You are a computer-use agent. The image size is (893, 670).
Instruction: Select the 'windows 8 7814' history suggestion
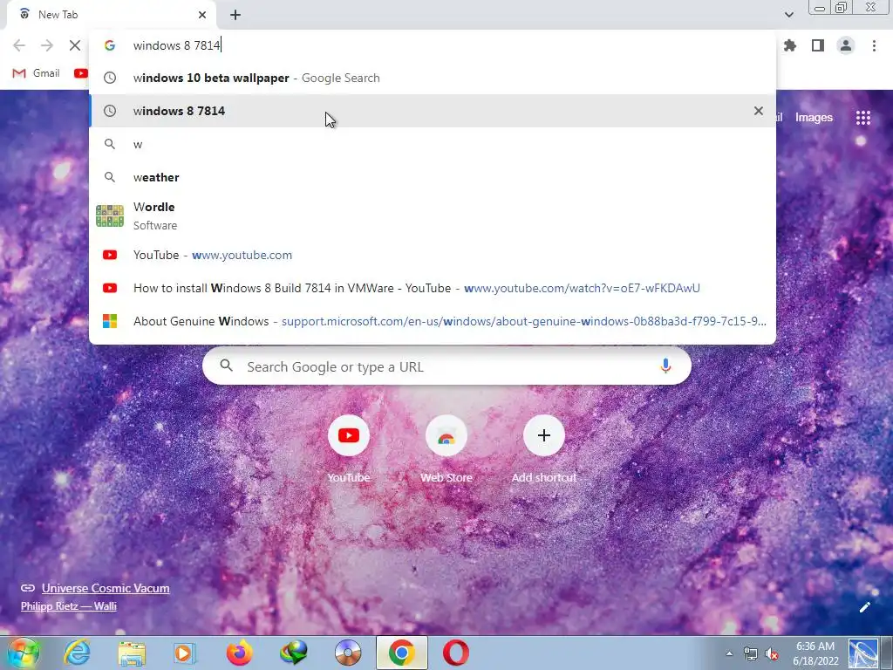click(433, 111)
